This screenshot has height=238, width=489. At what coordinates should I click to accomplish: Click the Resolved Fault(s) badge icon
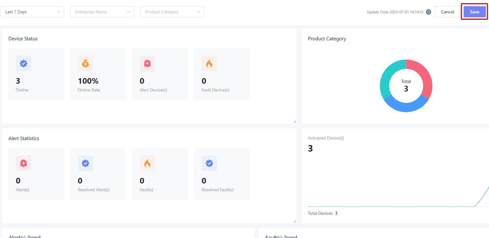coord(209,163)
